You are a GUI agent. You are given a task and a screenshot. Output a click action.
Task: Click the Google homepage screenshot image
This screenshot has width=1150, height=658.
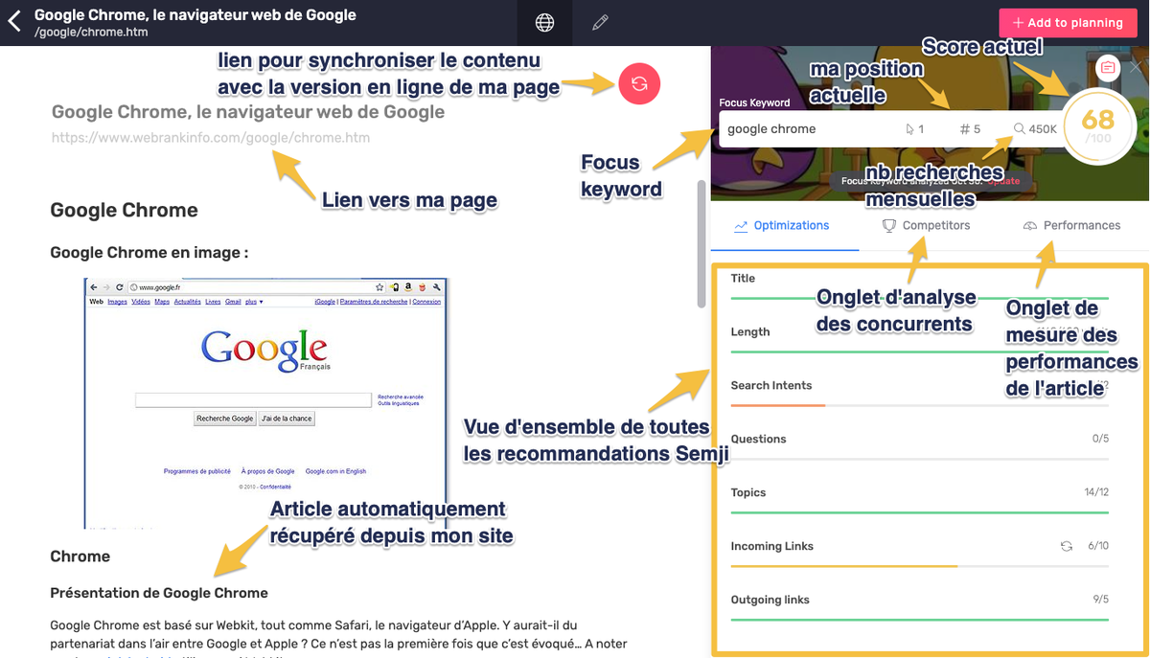(265, 403)
